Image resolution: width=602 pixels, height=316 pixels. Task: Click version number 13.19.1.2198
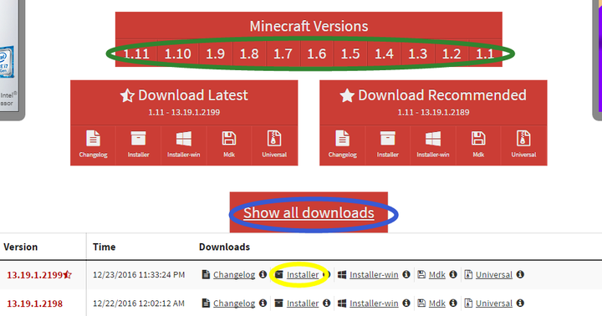(x=35, y=303)
